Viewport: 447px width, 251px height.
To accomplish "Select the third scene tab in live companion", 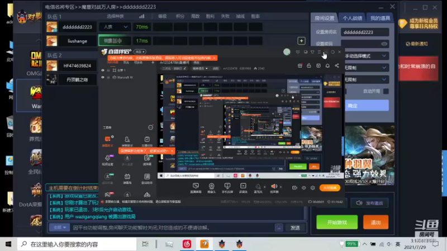I will tap(138, 62).
